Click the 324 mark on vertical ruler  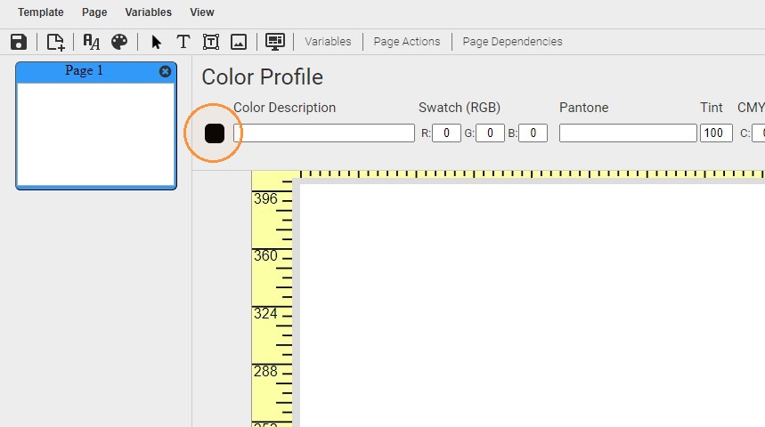point(265,313)
